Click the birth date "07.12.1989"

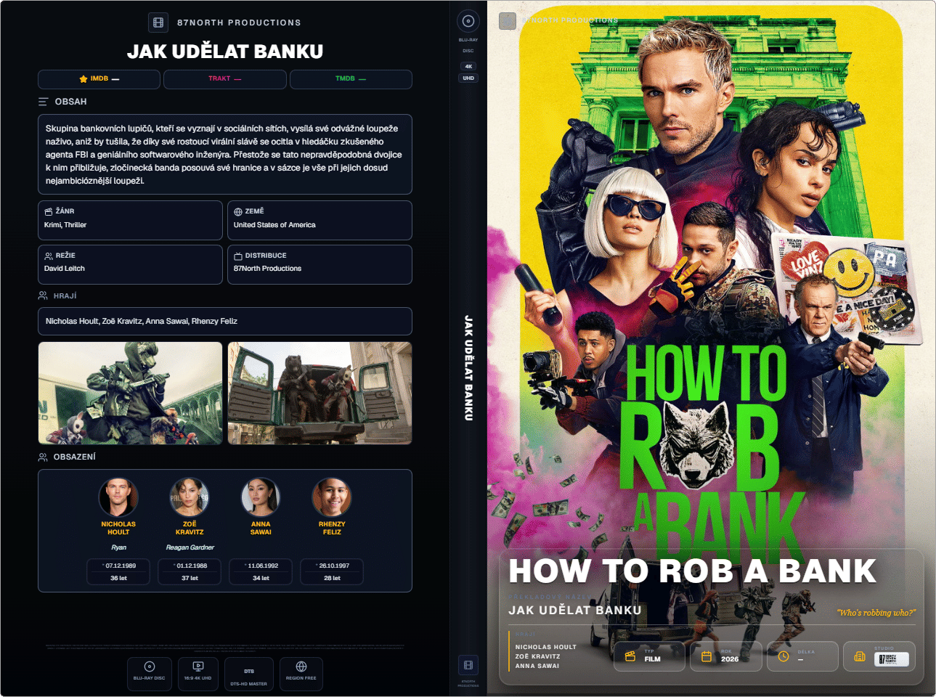tap(121, 566)
